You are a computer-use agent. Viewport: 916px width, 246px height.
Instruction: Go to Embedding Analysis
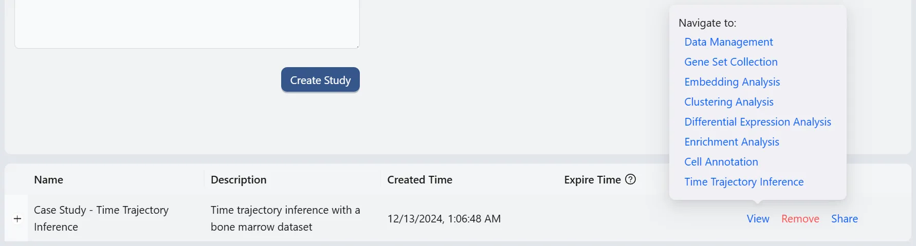(732, 82)
